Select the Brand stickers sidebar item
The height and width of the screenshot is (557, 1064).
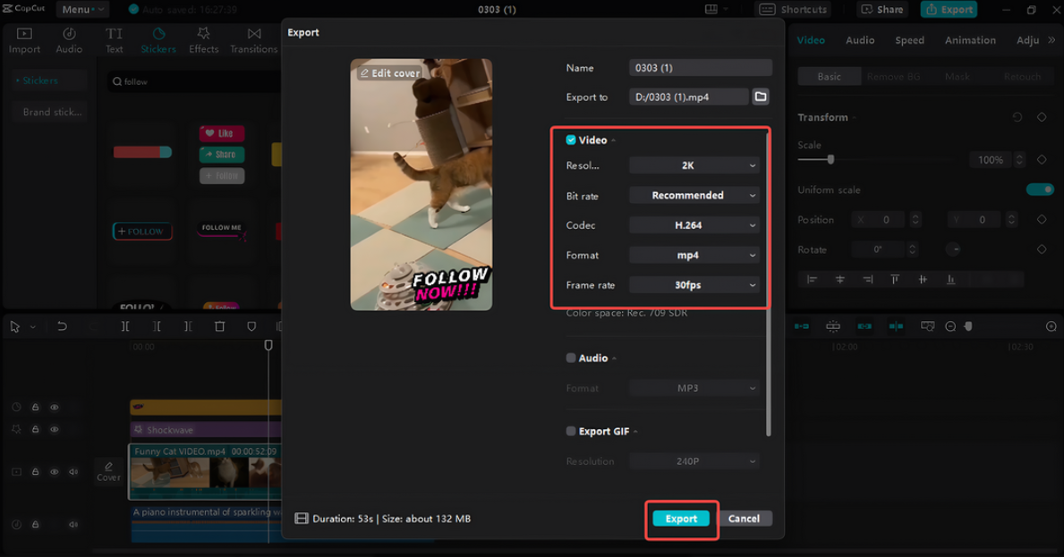tap(51, 112)
